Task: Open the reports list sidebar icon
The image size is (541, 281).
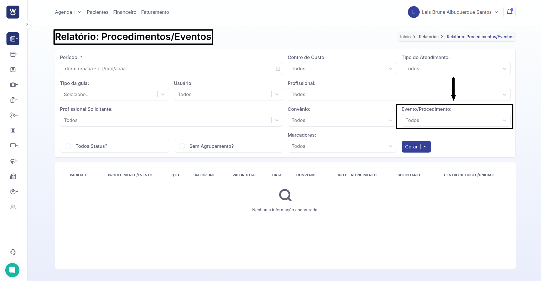Action: (x=13, y=39)
